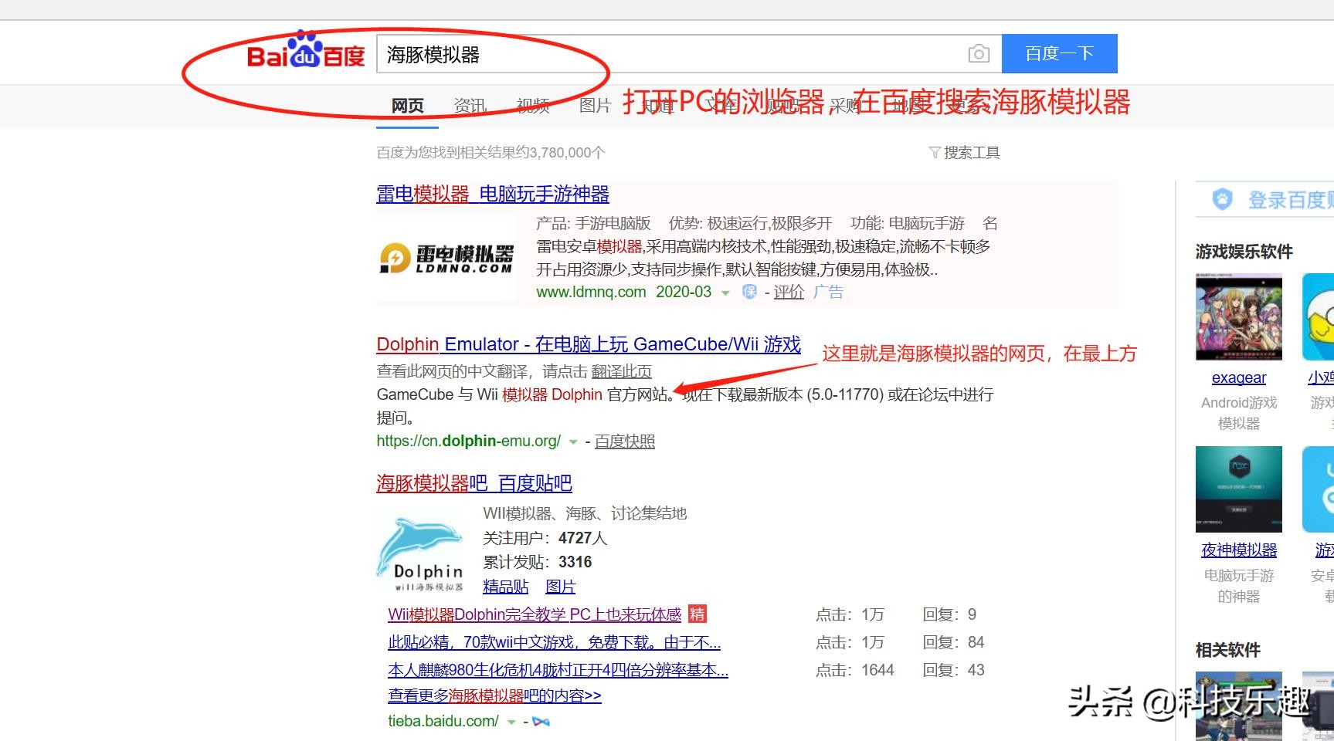Click the shield icon next to 登录百度
This screenshot has width=1334, height=741.
(x=1222, y=199)
